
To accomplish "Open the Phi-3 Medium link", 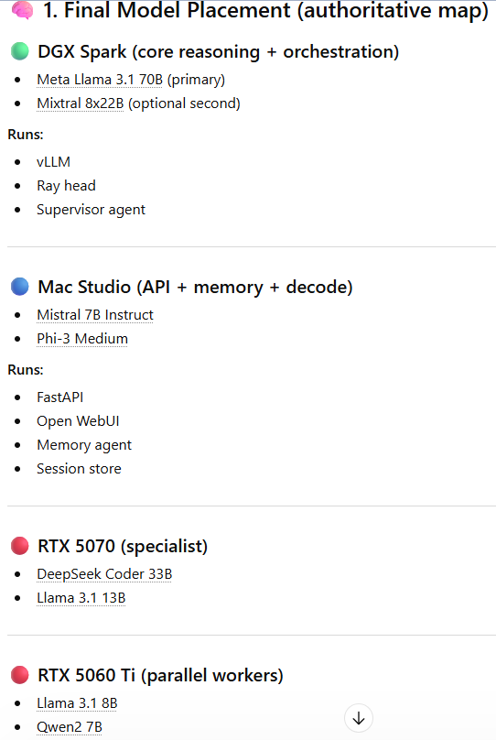I will pyautogui.click(x=82, y=339).
